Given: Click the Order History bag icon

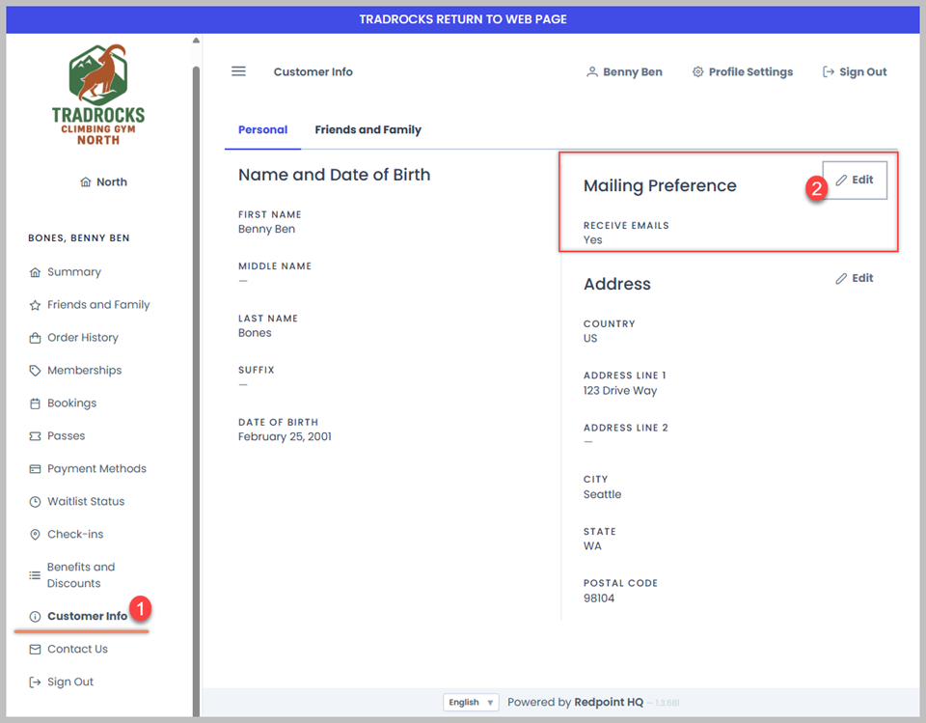Looking at the screenshot, I should [36, 338].
